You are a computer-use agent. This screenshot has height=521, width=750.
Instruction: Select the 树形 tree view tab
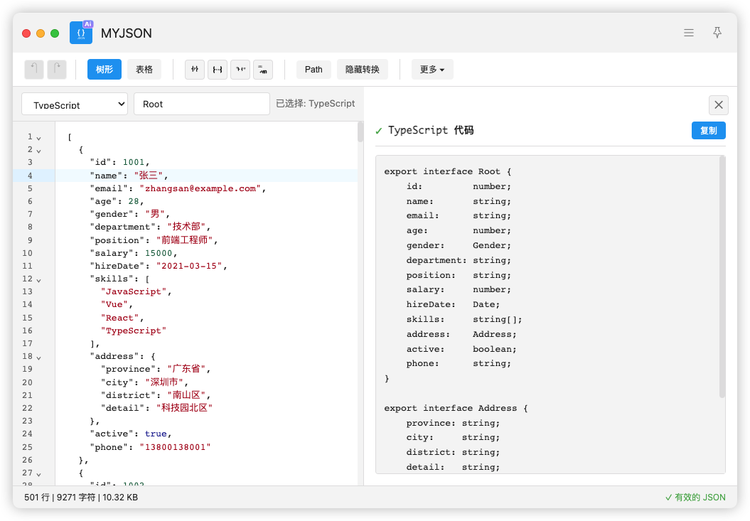coord(105,69)
